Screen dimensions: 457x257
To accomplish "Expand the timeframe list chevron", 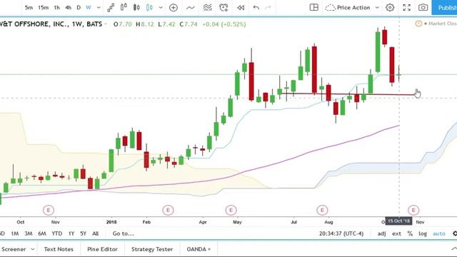I will point(99,8).
